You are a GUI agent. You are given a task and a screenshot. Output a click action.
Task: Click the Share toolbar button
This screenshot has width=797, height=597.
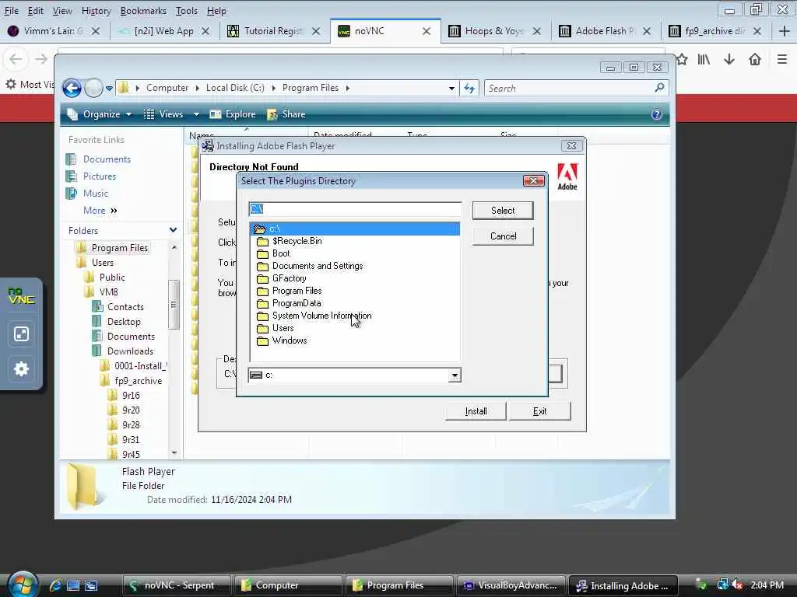pos(286,114)
